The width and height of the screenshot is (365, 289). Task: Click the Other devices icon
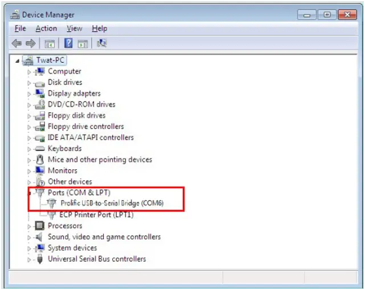pyautogui.click(x=40, y=182)
